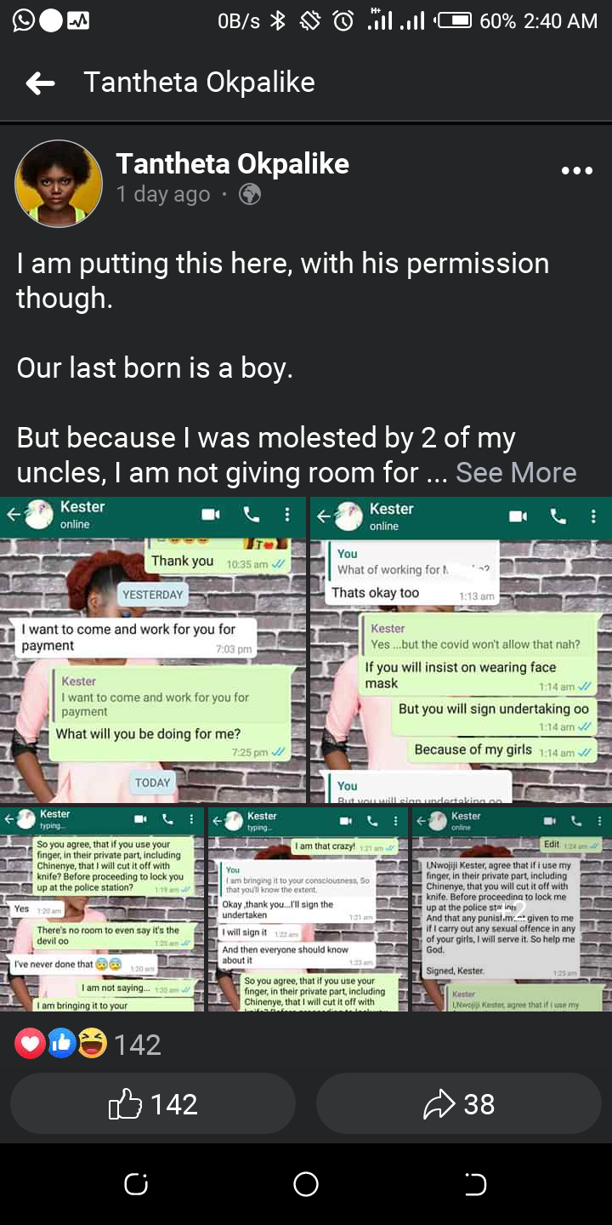This screenshot has width=612, height=1225.
Task: Expand post text via See More
Action: tap(516, 472)
